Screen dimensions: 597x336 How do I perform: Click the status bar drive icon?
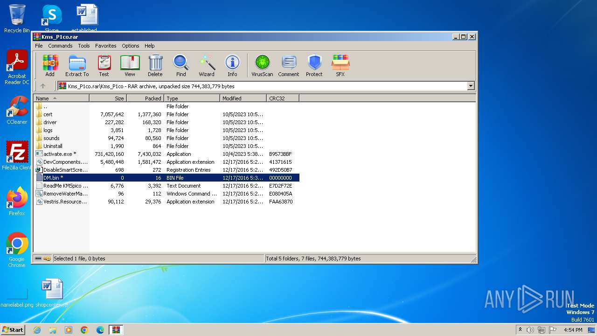pyautogui.click(x=38, y=259)
